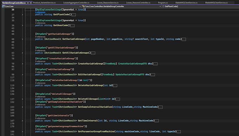
Task: Click the HttpGet("getVariableGroups") attribute
Action: point(55,34)
